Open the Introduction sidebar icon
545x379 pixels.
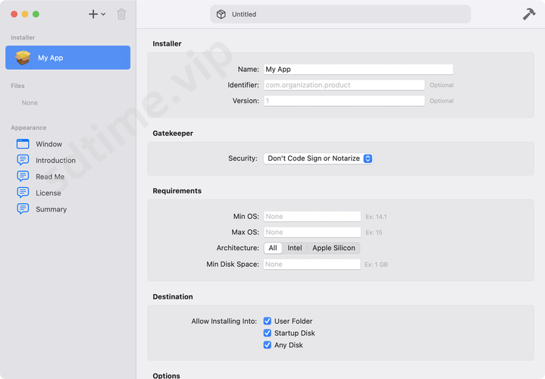[23, 160]
